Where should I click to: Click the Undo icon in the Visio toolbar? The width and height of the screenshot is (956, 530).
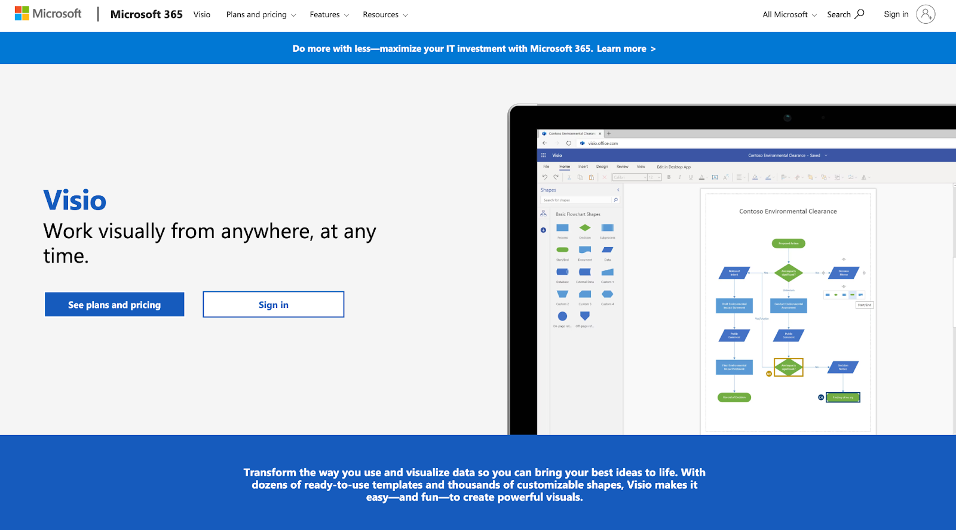(545, 177)
